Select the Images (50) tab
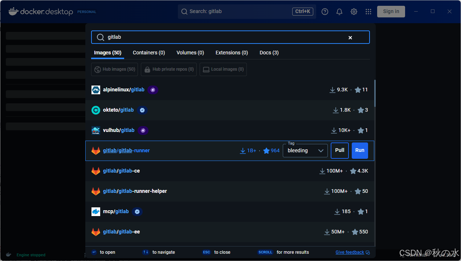 coord(107,53)
